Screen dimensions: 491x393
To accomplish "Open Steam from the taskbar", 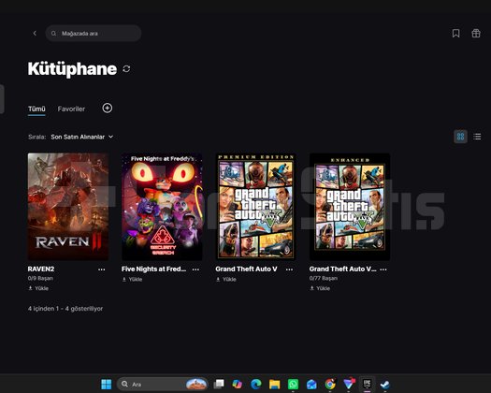I will click(385, 384).
